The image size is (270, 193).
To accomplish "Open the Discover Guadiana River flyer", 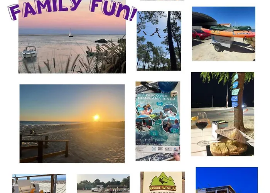I will tap(158, 121).
